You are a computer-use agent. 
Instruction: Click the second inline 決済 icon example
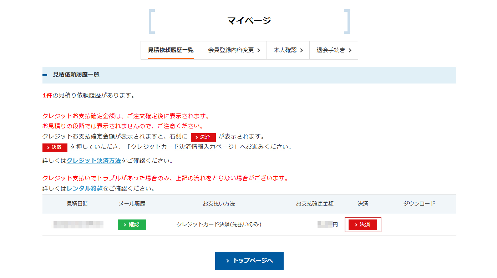pos(54,147)
